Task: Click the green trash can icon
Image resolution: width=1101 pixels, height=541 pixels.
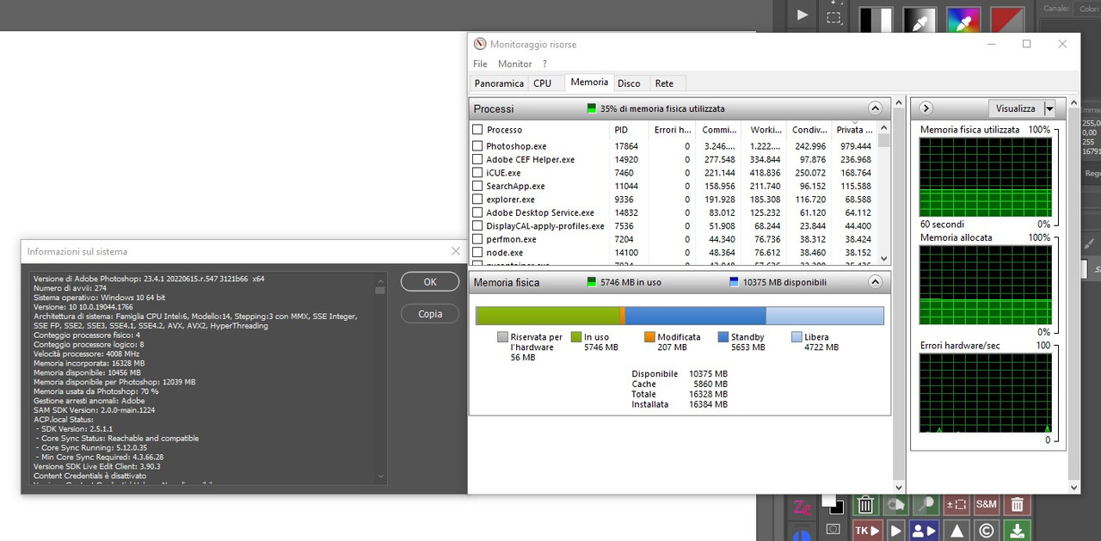Action: click(x=866, y=506)
